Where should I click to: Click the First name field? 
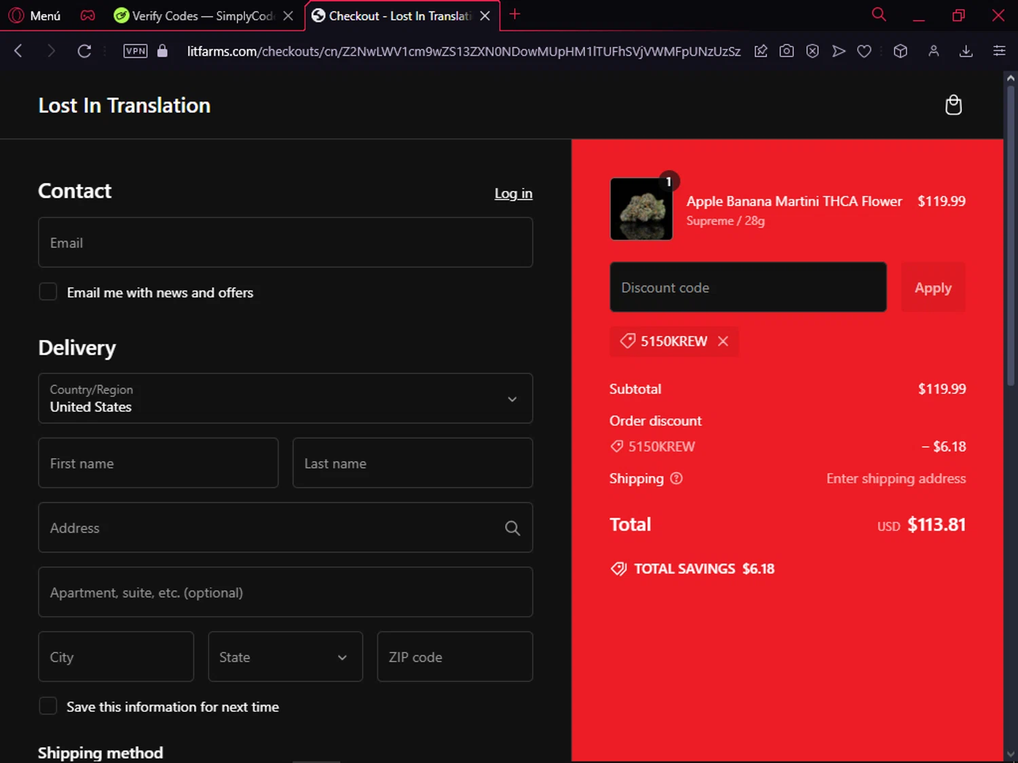click(x=158, y=463)
